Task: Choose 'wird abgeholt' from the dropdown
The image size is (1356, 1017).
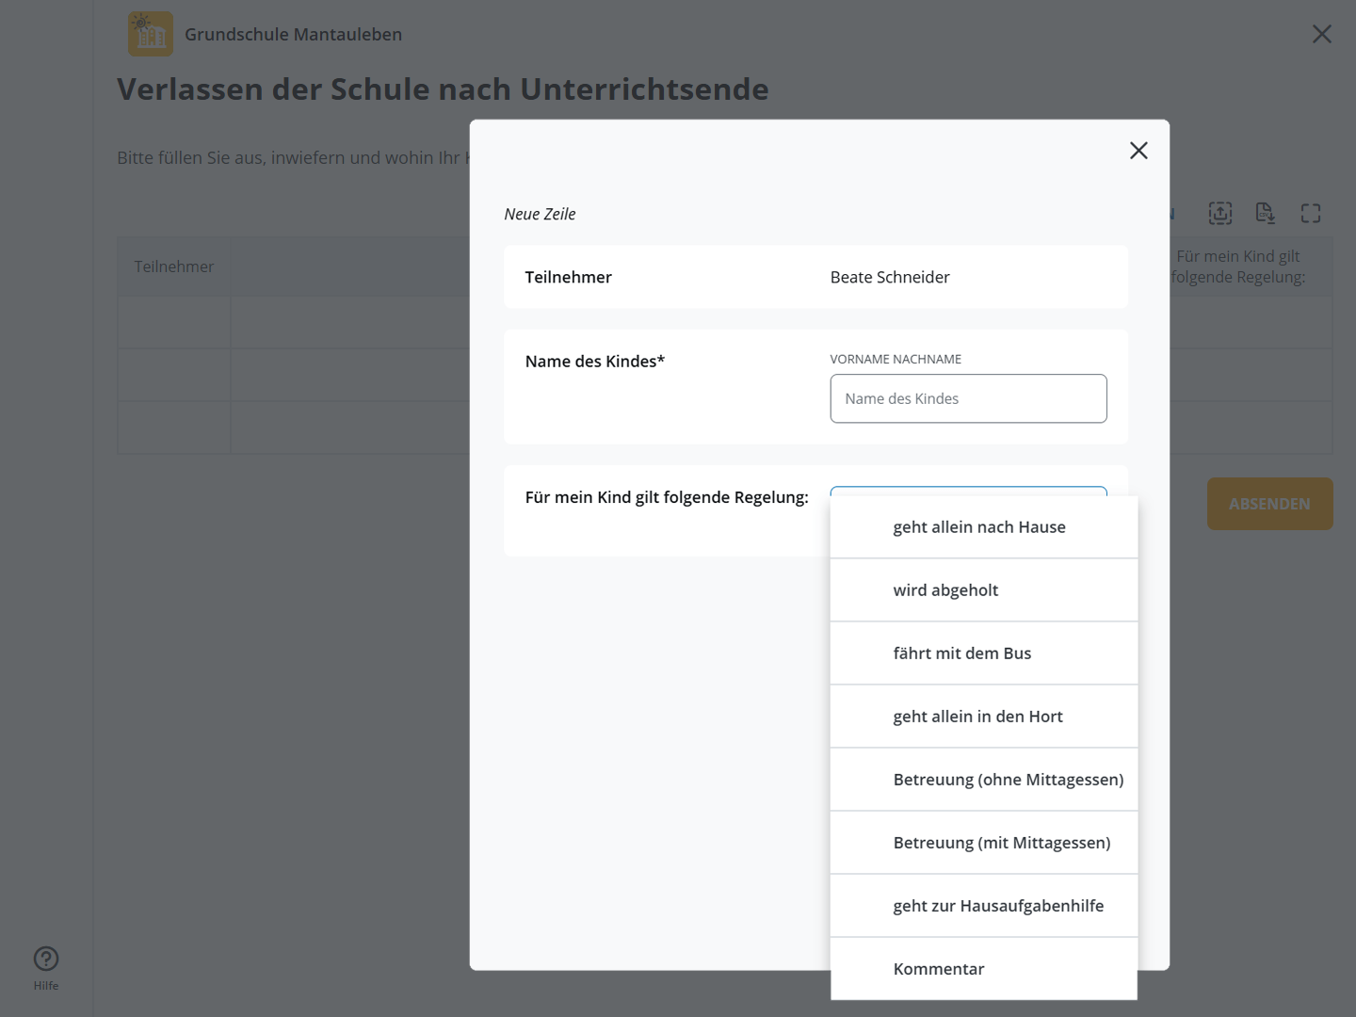Action: click(x=945, y=590)
